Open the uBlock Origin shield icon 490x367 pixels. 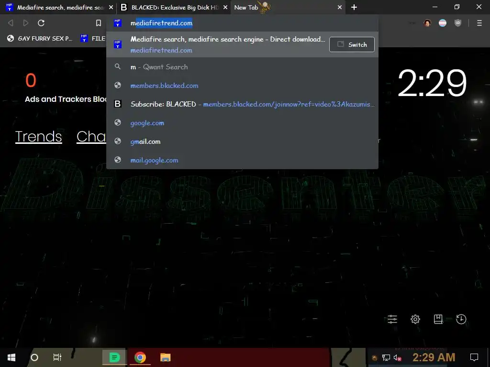[x=458, y=23]
